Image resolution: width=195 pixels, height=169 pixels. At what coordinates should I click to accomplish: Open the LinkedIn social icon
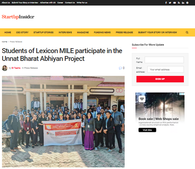coord(183,3)
